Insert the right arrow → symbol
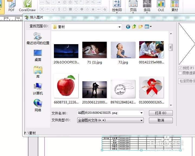Image resolution: width=195 pixels, height=156 pixels. tap(99, 2)
